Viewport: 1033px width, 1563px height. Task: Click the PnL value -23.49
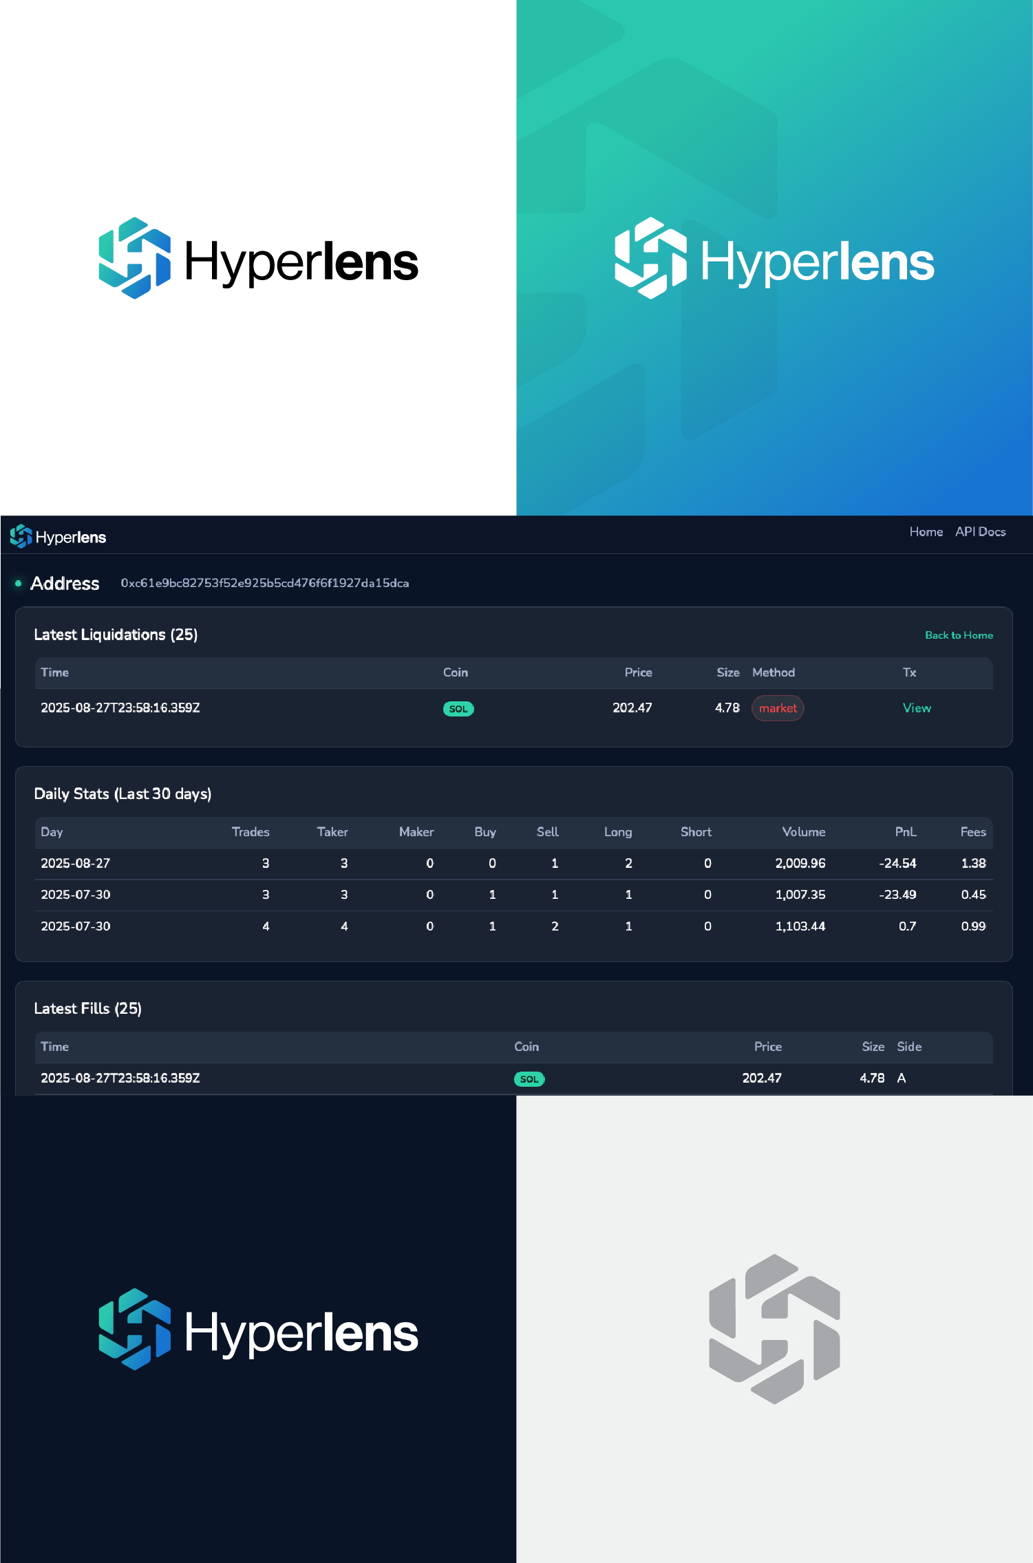[897, 895]
